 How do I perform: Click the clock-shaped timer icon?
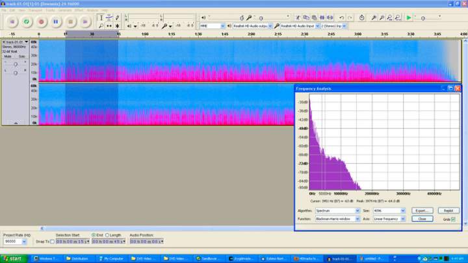[362, 18]
